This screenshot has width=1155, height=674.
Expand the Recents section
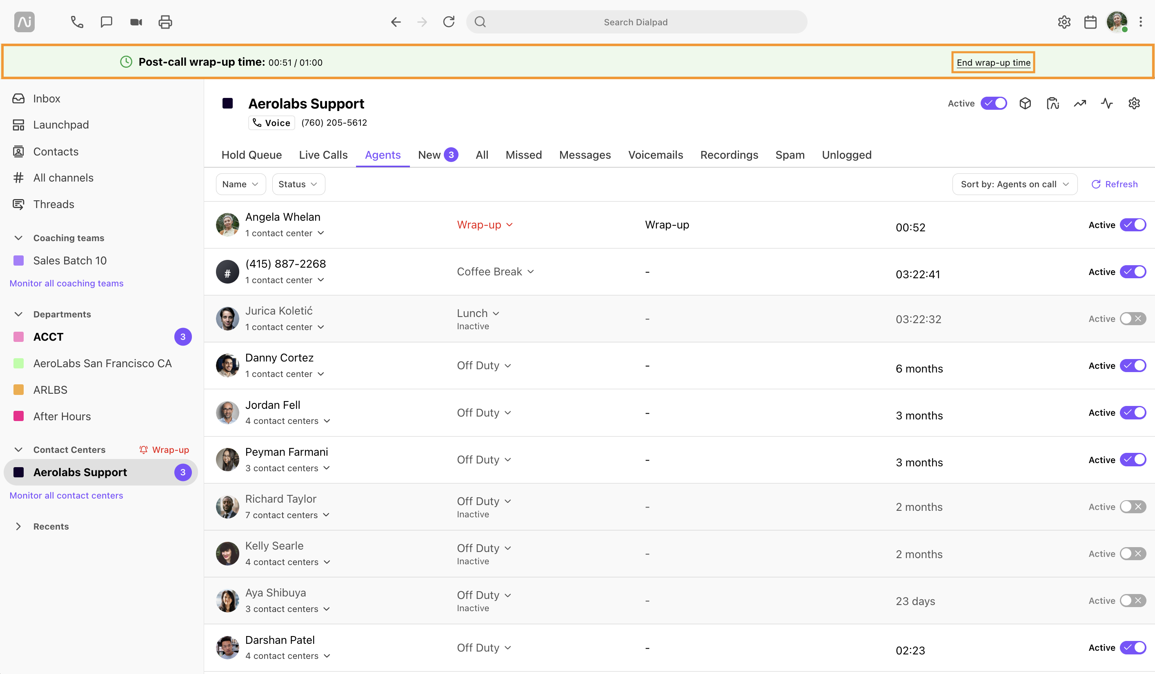point(18,526)
